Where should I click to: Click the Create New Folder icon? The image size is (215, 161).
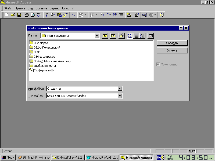[122, 36]
